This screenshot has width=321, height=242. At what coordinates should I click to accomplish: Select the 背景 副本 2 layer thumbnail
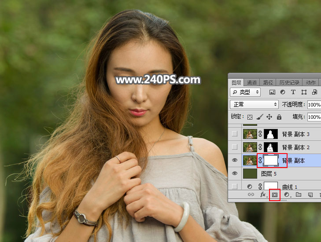pyautogui.click(x=250, y=147)
